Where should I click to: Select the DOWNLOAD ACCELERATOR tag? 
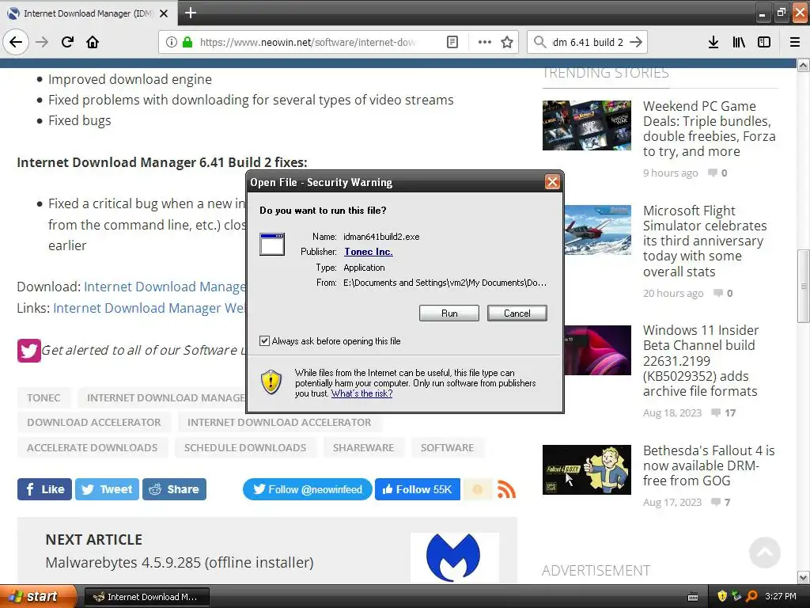(93, 423)
